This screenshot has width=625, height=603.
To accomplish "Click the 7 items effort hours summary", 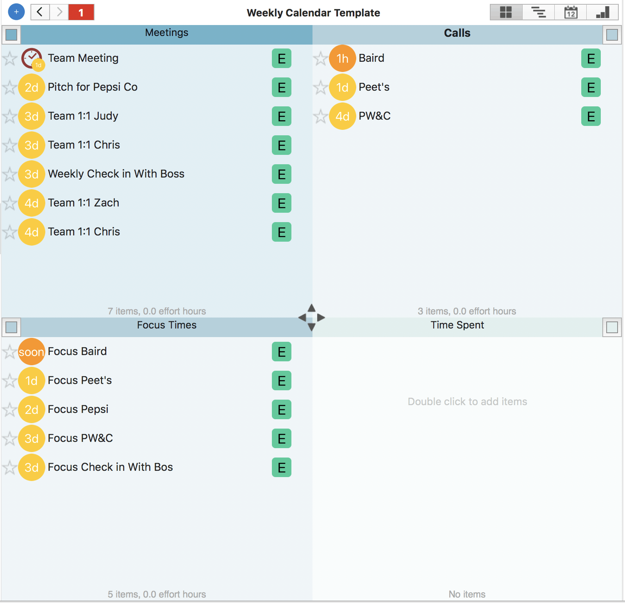I will coord(157,311).
